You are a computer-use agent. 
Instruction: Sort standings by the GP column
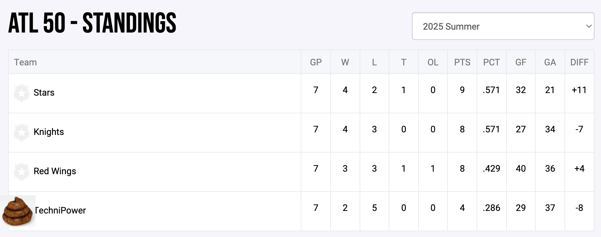click(x=316, y=62)
